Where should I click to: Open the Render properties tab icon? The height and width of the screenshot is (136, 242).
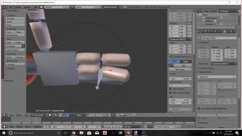(x=202, y=31)
